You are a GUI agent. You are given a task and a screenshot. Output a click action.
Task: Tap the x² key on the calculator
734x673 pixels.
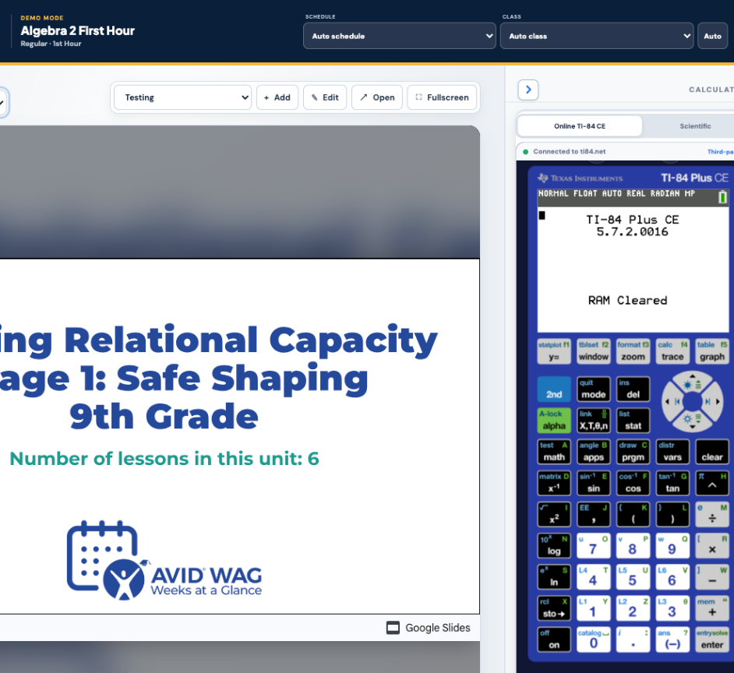pos(554,514)
